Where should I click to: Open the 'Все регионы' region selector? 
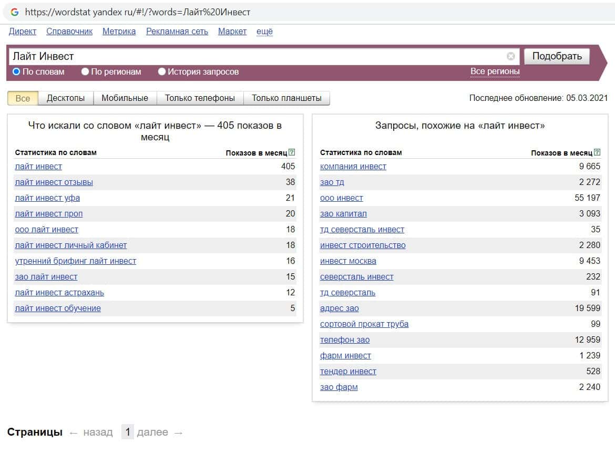(x=495, y=71)
